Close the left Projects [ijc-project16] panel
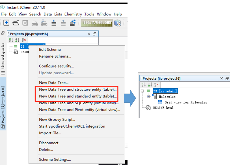Image resolution: width=231 pixels, height=165 pixels. point(89,34)
